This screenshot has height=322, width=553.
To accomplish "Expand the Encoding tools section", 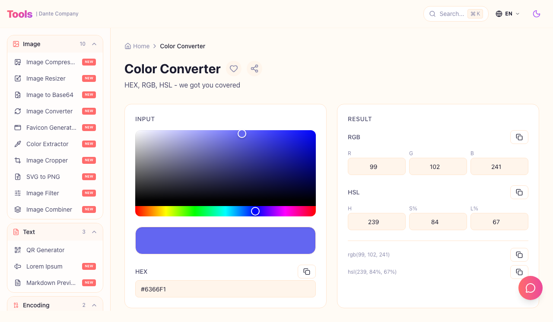I will coord(94,305).
